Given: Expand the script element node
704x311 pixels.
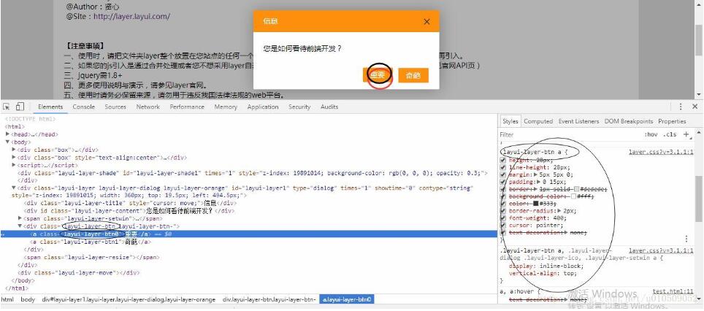Looking at the screenshot, I should pos(14,165).
